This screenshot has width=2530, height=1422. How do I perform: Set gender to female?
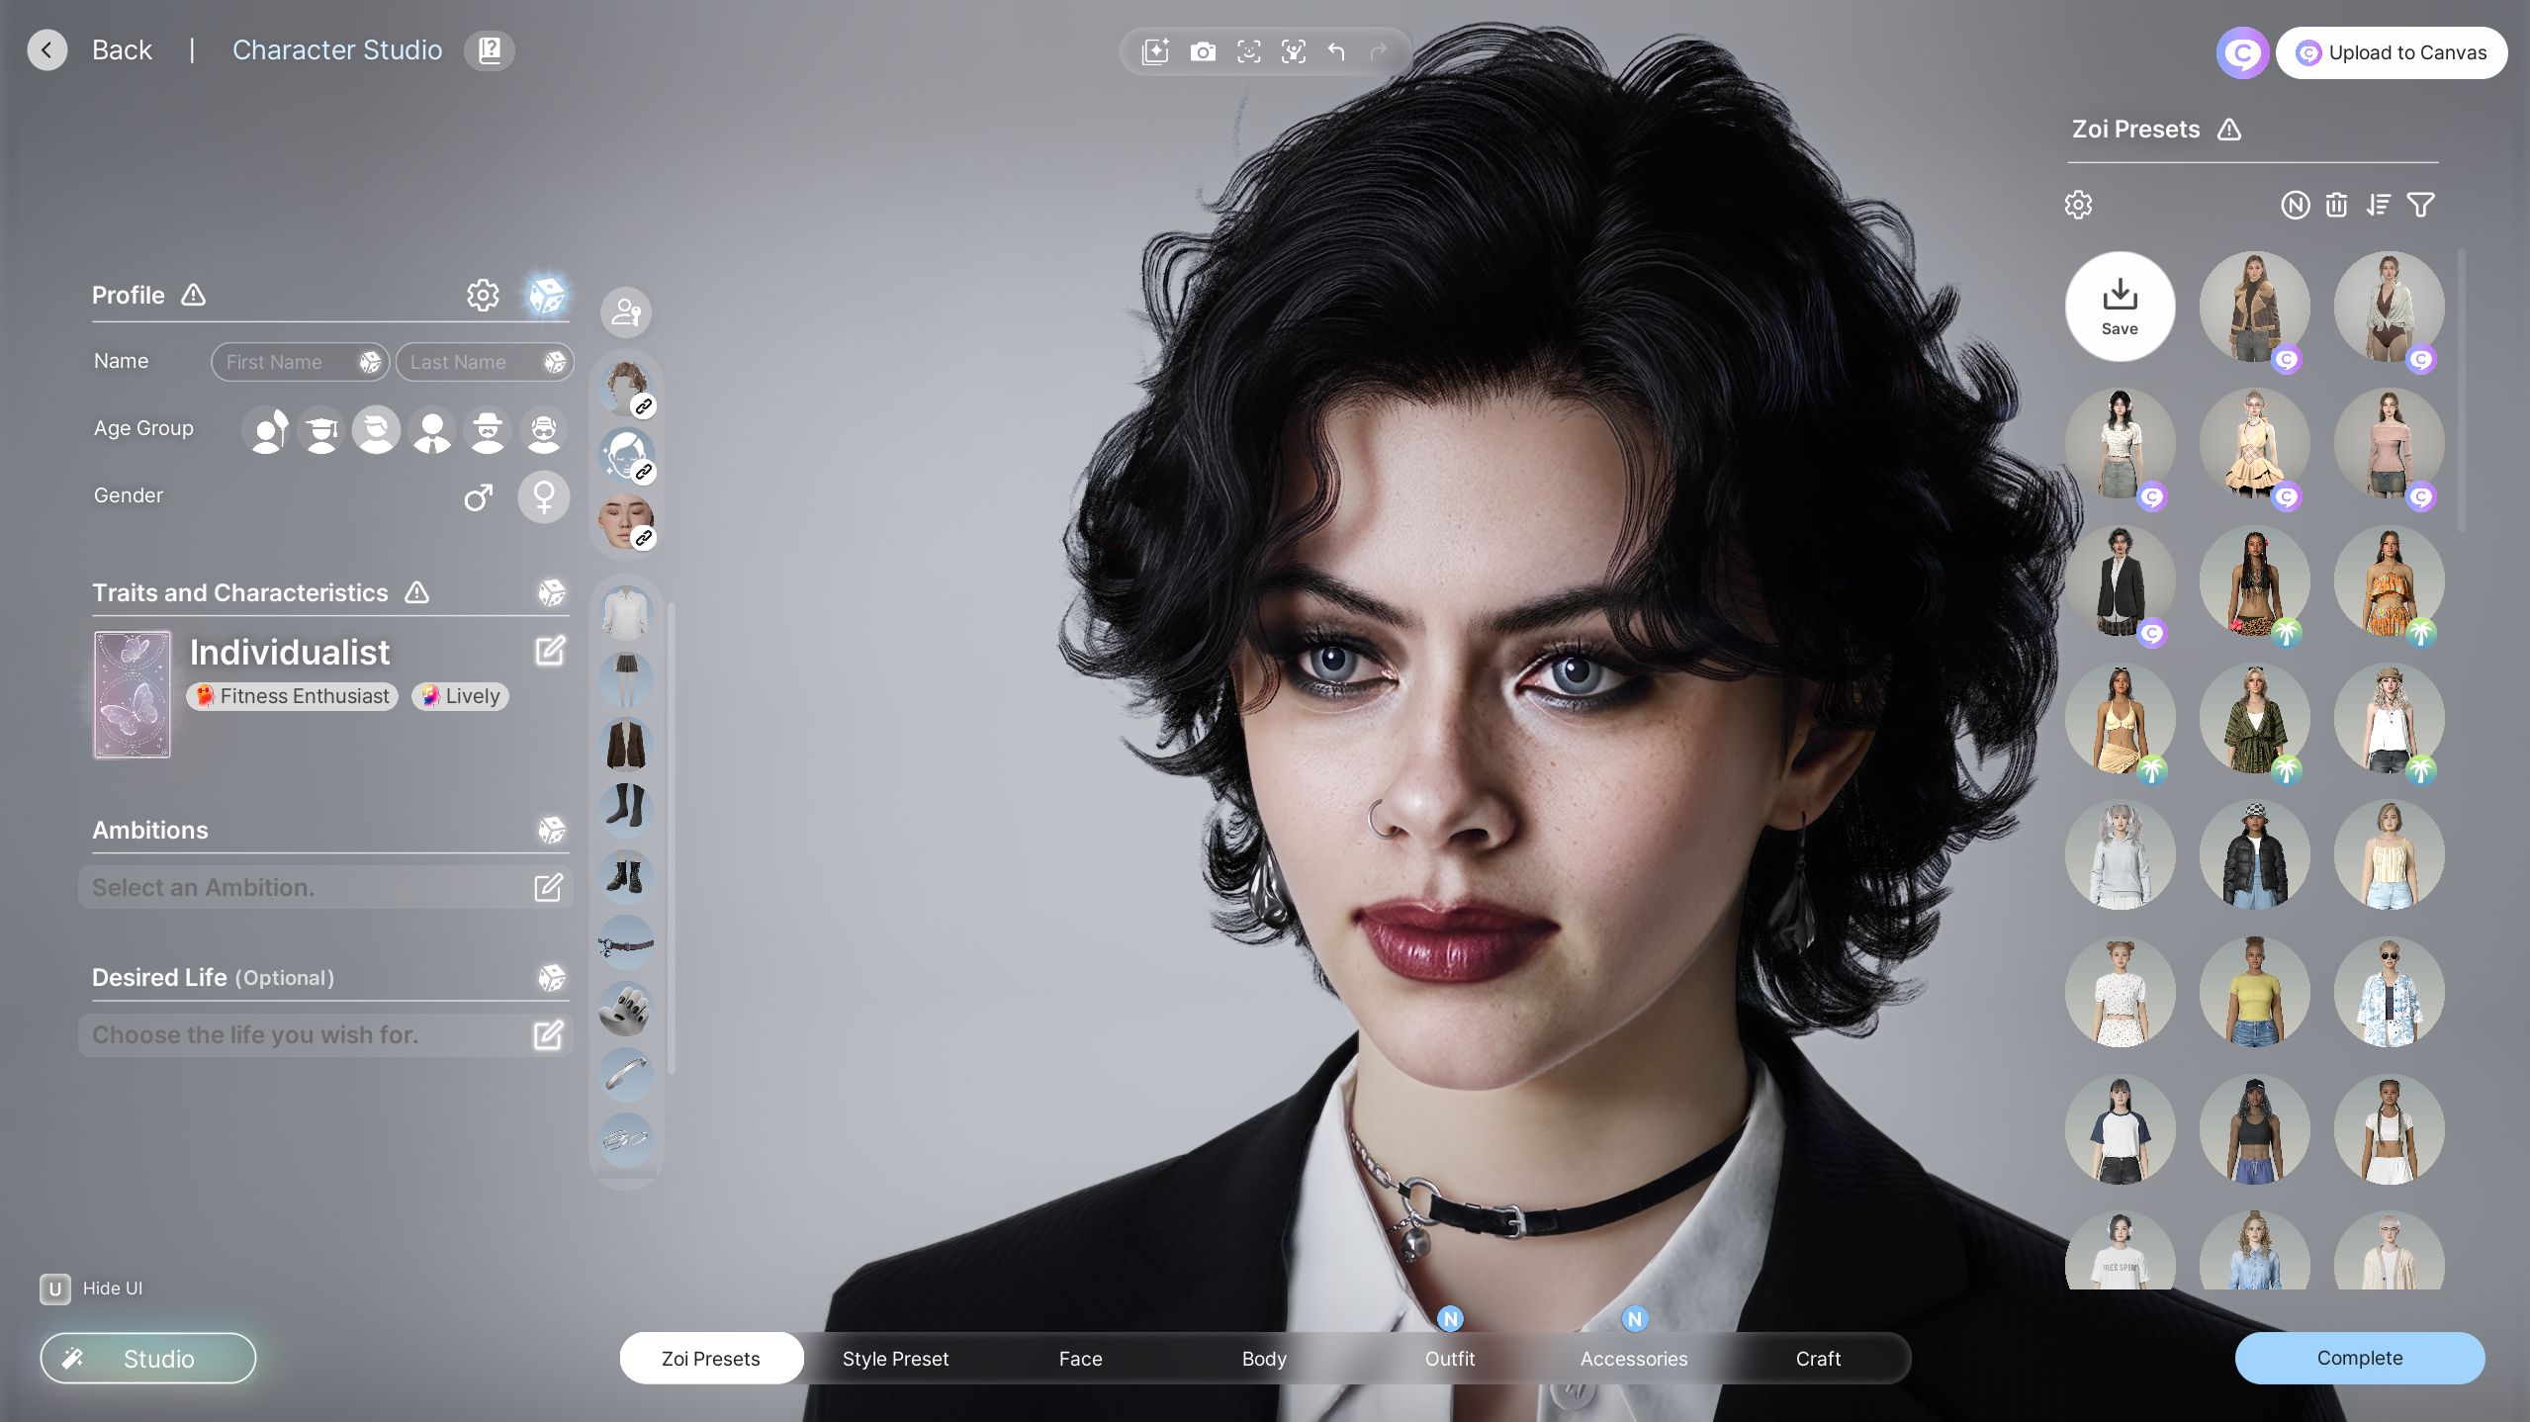(x=544, y=496)
